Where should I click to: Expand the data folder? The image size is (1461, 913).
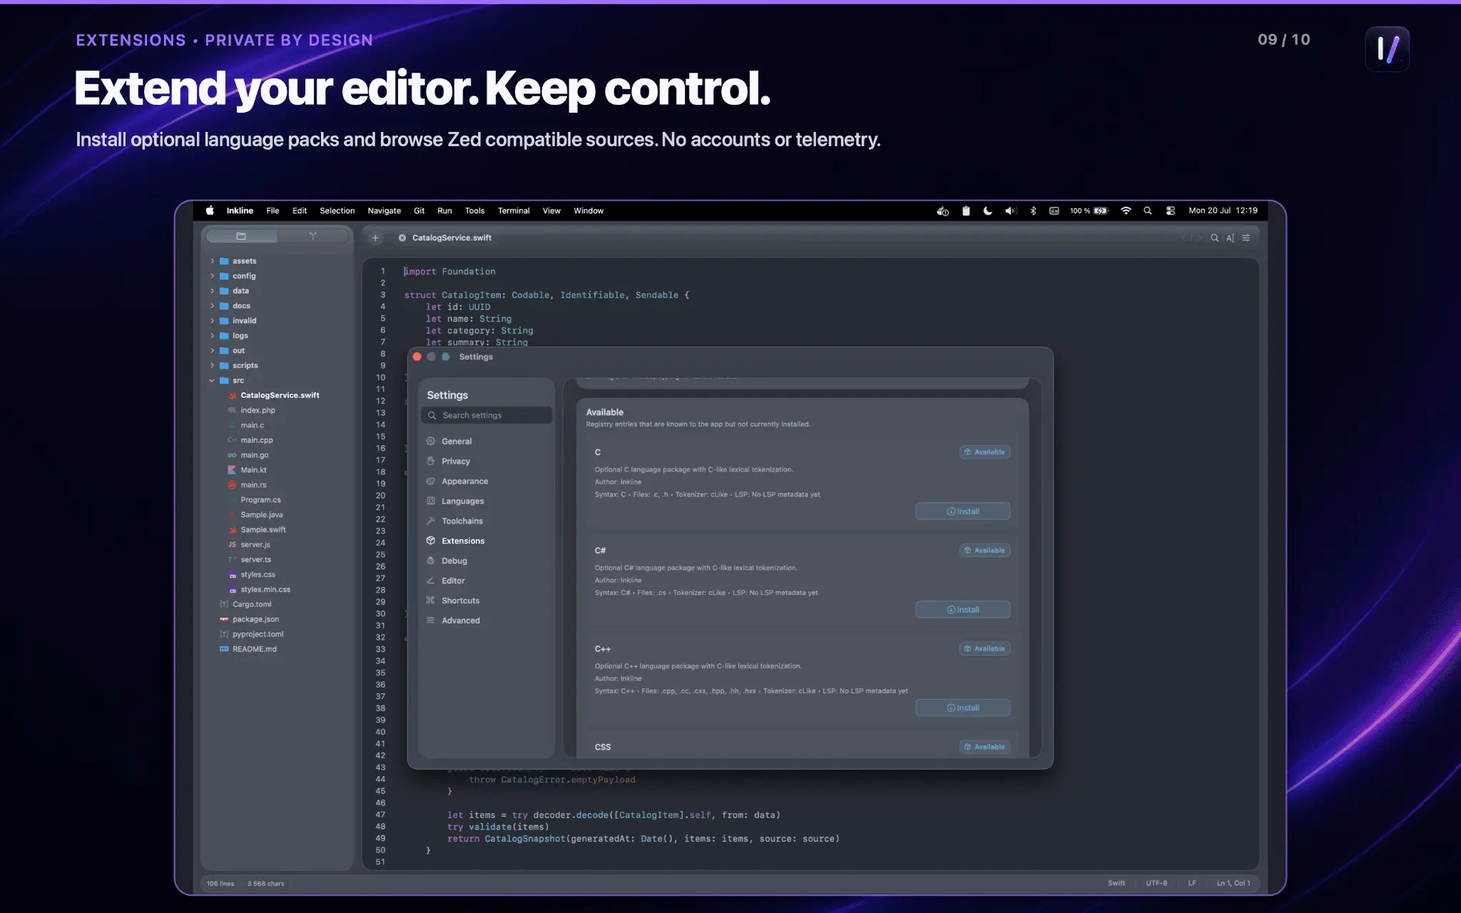(212, 291)
